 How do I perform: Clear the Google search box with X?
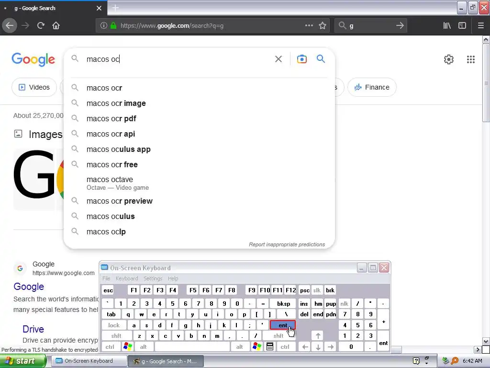(278, 59)
